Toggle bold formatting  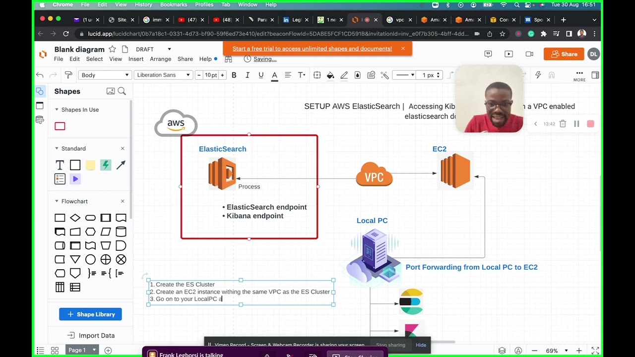[x=234, y=75]
